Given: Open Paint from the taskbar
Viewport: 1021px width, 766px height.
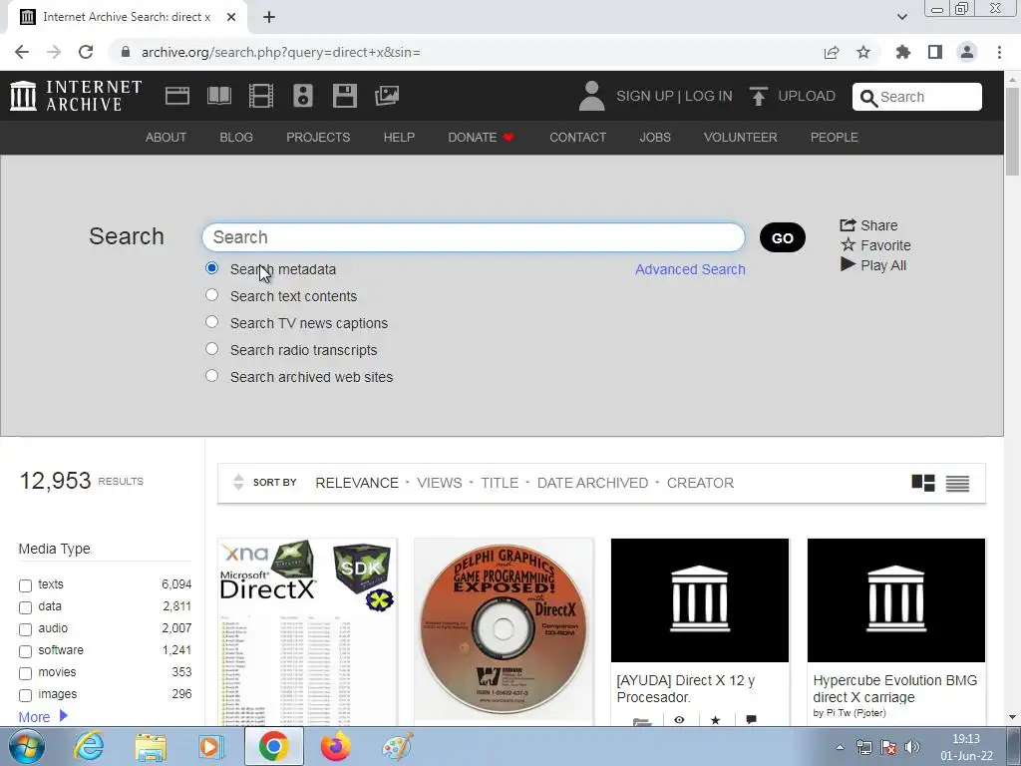Looking at the screenshot, I should (397, 746).
